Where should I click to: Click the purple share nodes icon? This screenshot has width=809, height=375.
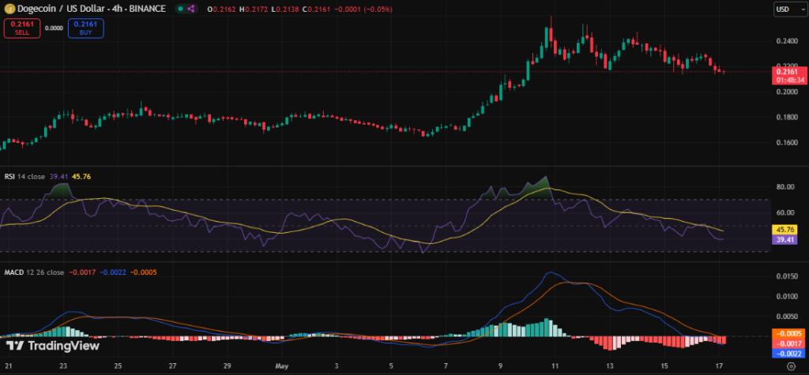[x=191, y=9]
